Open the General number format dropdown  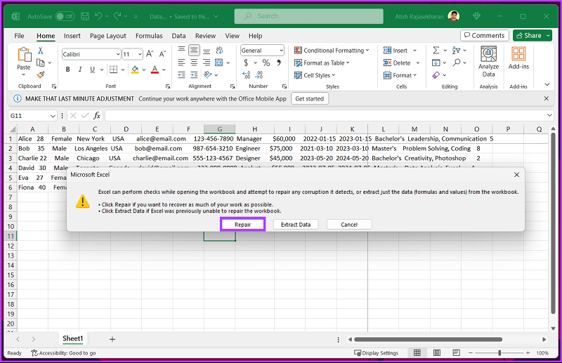(281, 51)
